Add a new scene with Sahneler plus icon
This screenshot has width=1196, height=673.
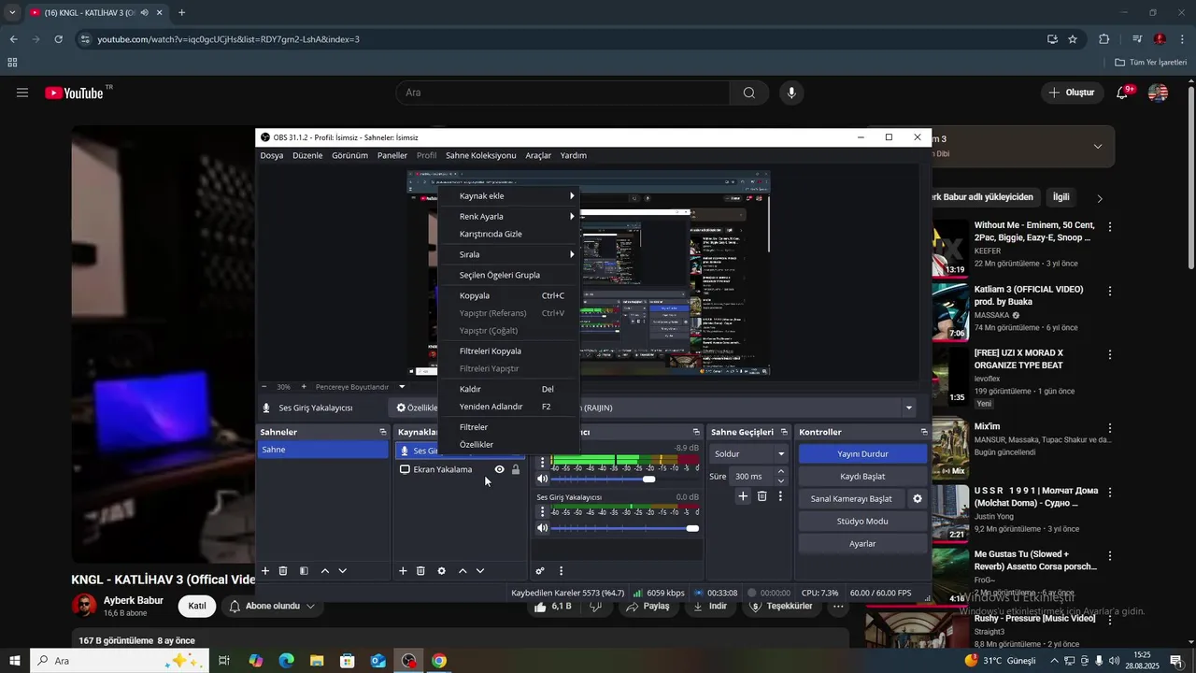(x=265, y=571)
